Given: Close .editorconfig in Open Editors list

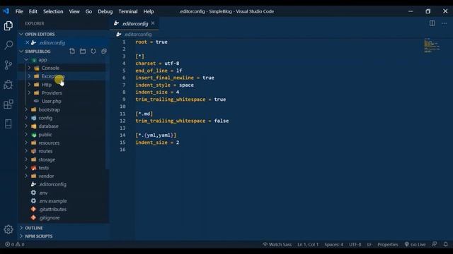Looking at the screenshot, I should point(27,42).
